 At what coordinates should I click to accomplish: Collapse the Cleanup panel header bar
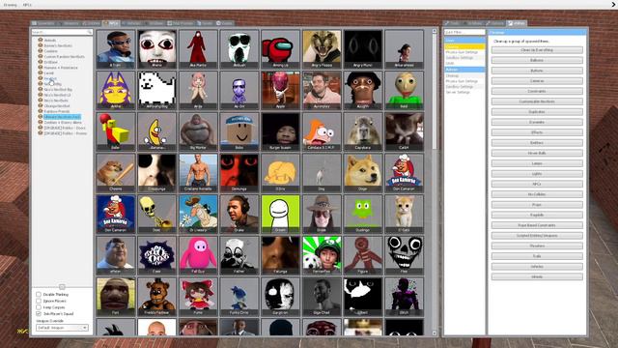pyautogui.click(x=537, y=32)
